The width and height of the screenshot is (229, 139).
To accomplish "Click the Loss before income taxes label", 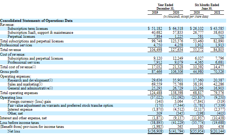I will point(20,123).
